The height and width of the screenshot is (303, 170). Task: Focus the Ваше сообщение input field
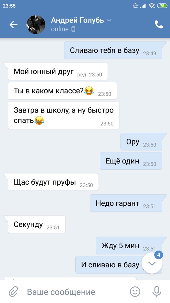pos(75,292)
